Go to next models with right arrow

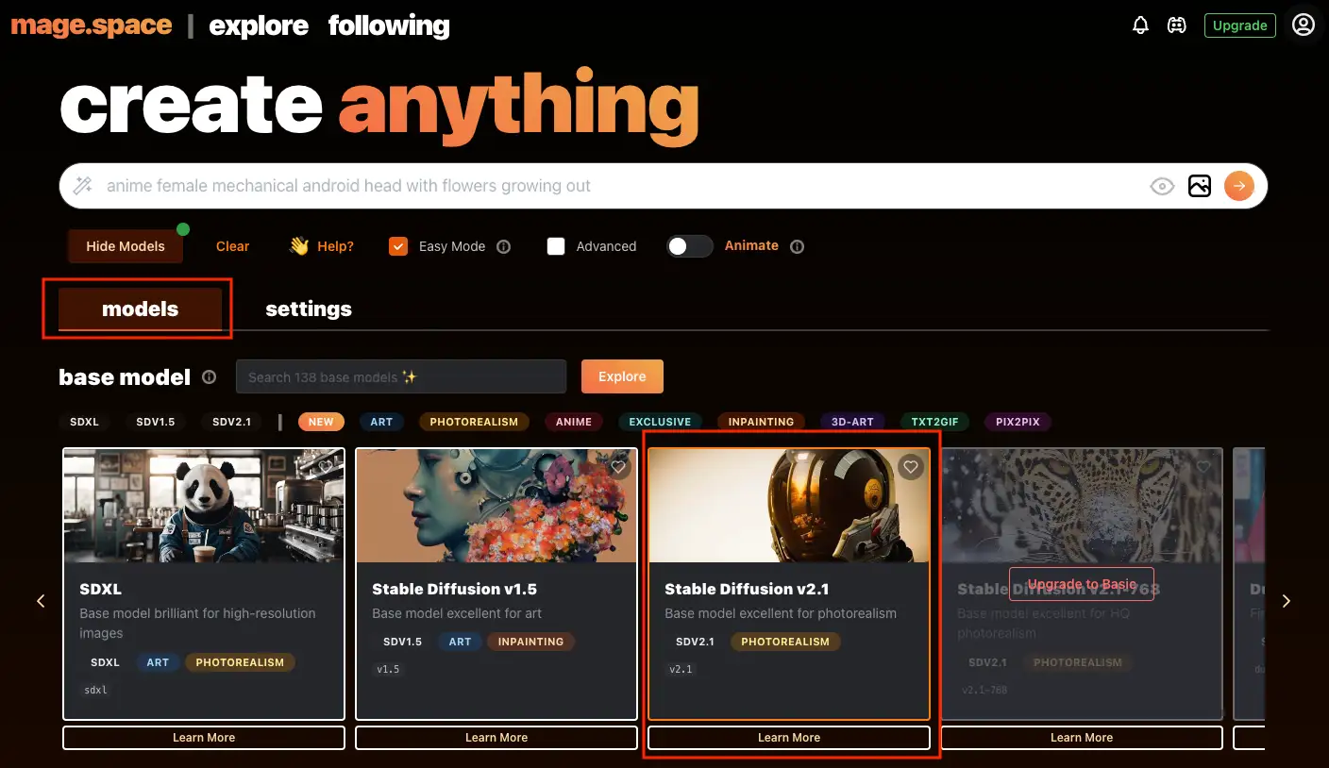point(1286,601)
